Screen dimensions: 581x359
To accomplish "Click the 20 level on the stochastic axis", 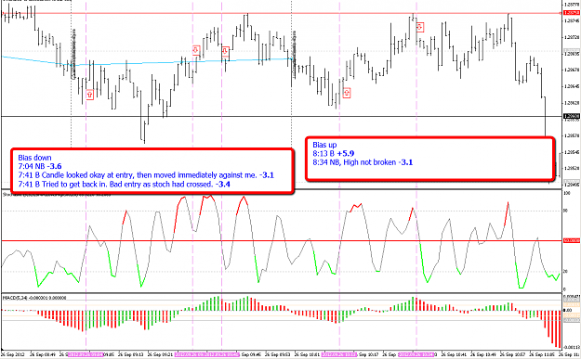I will coord(566,271).
